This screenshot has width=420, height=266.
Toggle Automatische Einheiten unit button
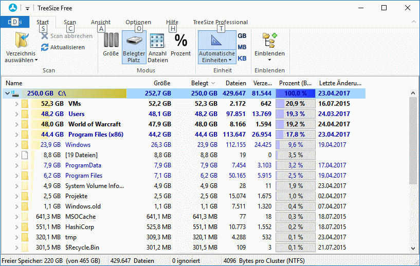click(x=217, y=47)
